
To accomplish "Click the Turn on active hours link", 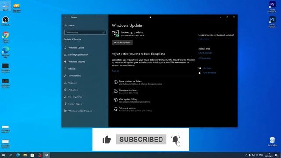I will click(x=115, y=71).
